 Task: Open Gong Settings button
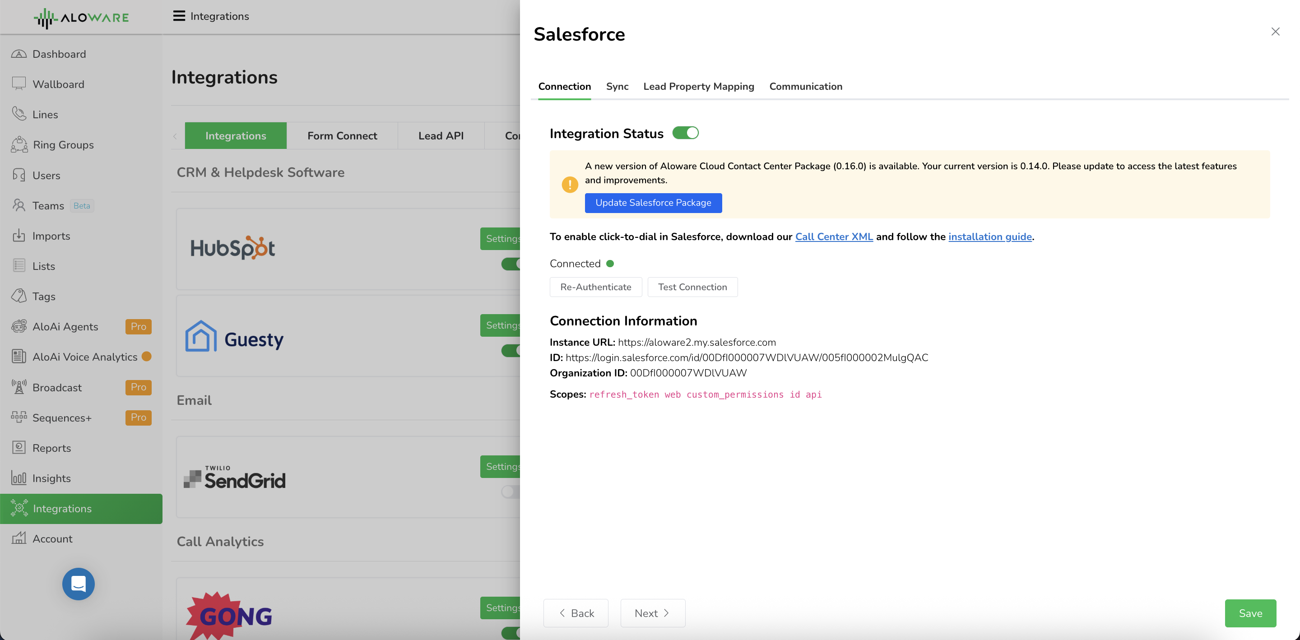point(501,608)
